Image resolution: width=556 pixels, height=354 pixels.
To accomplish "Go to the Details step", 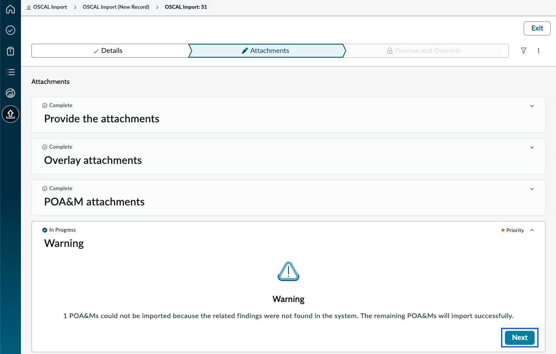I will pyautogui.click(x=110, y=51).
